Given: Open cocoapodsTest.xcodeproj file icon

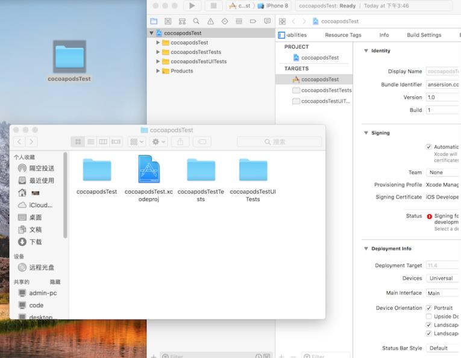Looking at the screenshot, I should (149, 169).
